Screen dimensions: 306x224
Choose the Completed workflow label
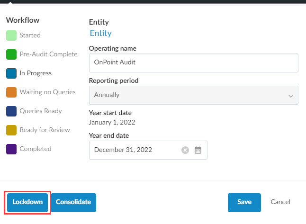[x=35, y=149]
